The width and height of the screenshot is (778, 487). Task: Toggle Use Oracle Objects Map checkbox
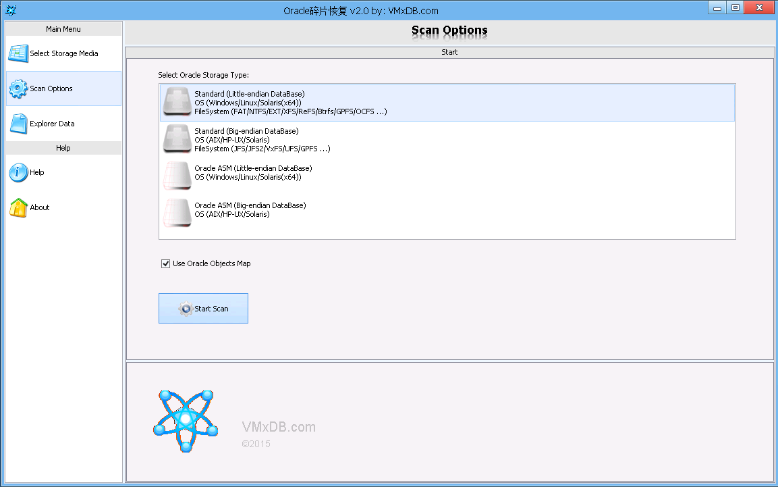tap(166, 263)
